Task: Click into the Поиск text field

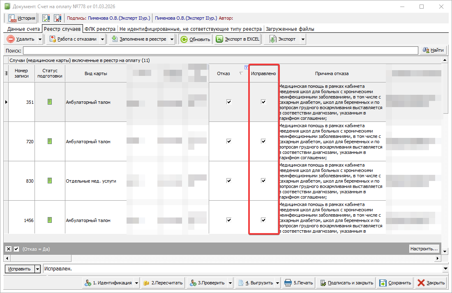Action: pyautogui.click(x=220, y=50)
